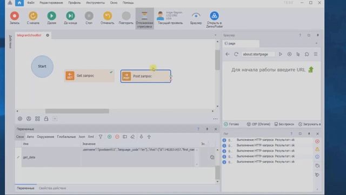Screen dimensions: 346x195
Task: Click CEF (Chrome) engine status
Action: click(x=258, y=124)
